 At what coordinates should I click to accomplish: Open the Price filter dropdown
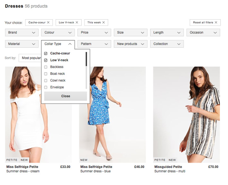94,32
